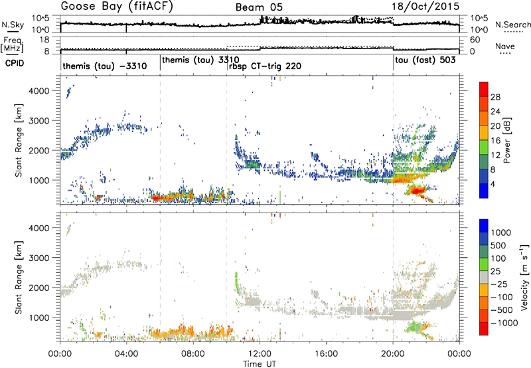
Task: Click the 'Power [dB]' colorbar label
Action: [507, 141]
